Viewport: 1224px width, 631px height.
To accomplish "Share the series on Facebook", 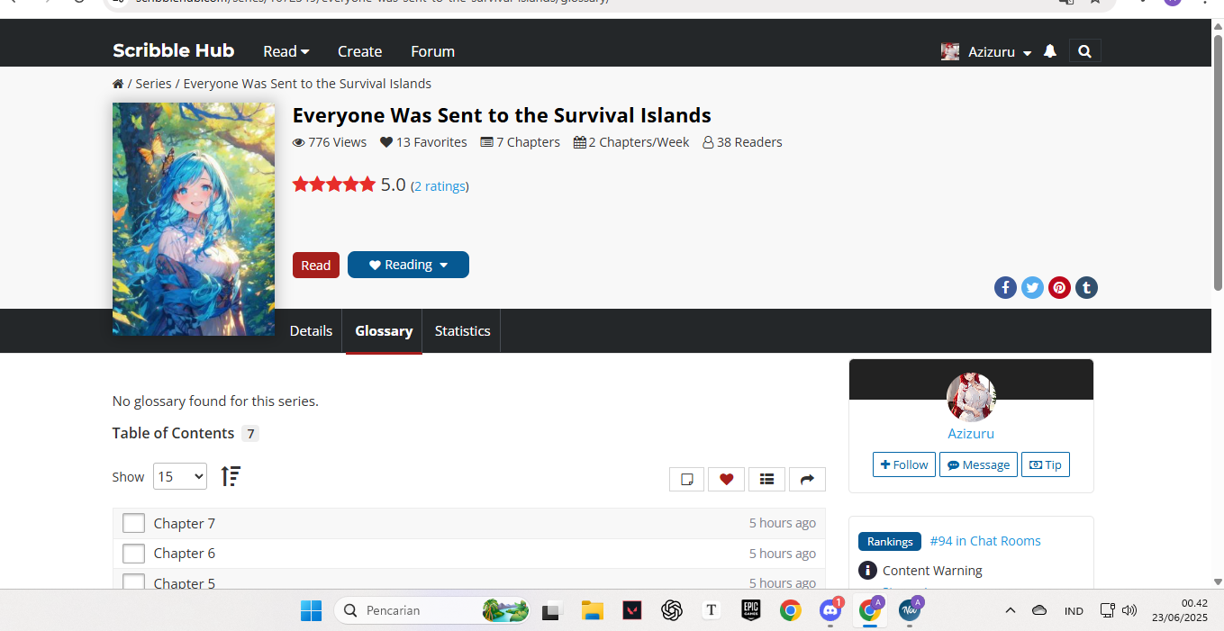I will pyautogui.click(x=1005, y=288).
